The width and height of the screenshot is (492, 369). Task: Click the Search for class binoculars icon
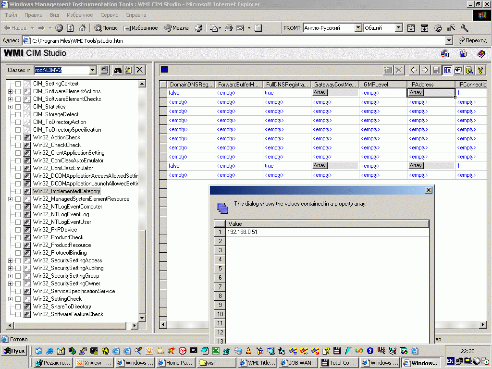[118, 70]
